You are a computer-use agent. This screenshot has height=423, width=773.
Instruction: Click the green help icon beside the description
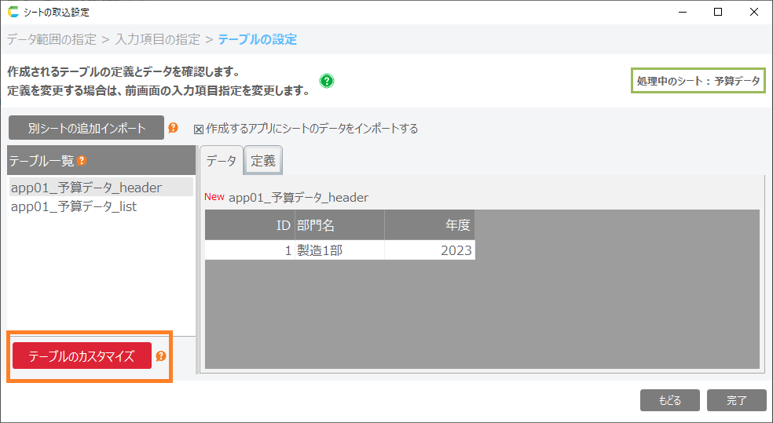pos(327,81)
